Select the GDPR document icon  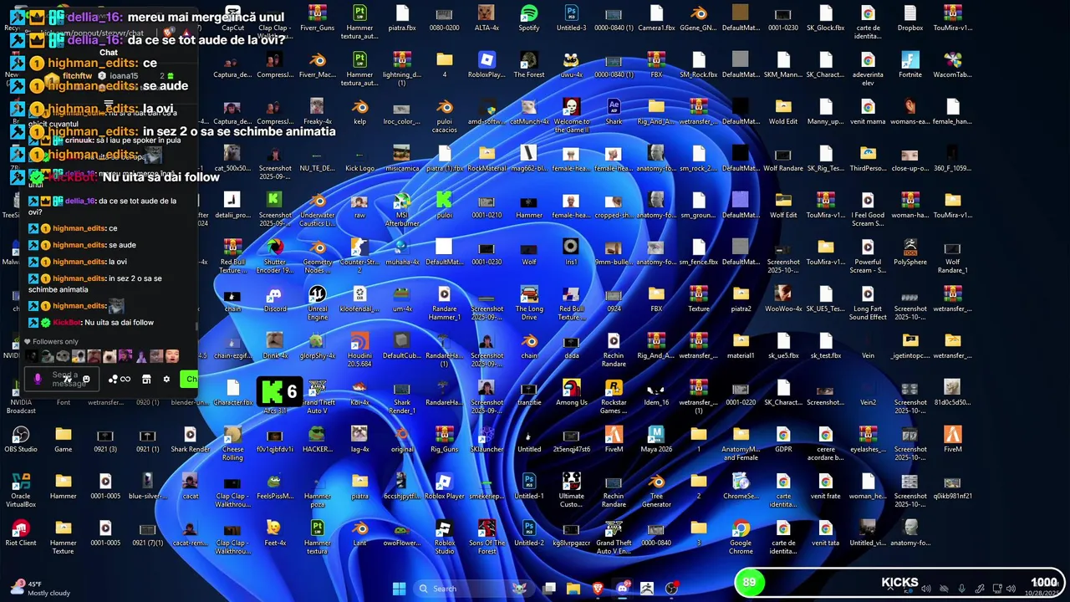(x=783, y=439)
